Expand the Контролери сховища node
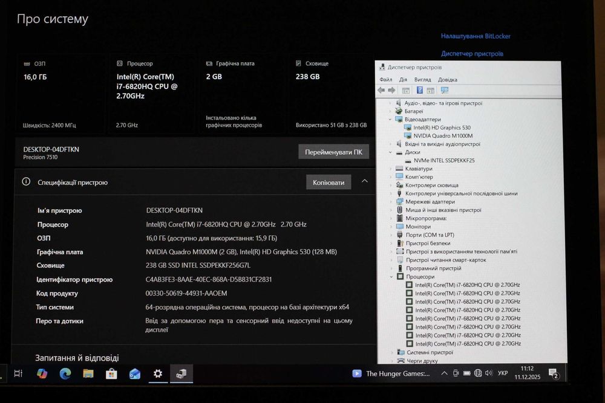 [390, 185]
